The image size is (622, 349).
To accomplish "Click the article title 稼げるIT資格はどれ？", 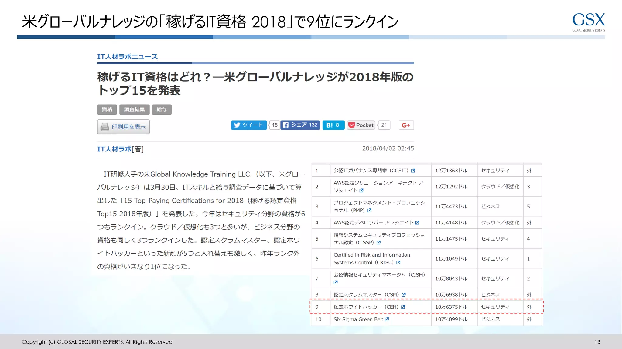I will point(255,84).
